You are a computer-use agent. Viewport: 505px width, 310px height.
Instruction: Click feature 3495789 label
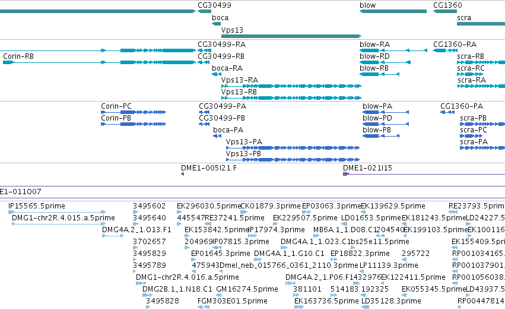[x=150, y=266]
